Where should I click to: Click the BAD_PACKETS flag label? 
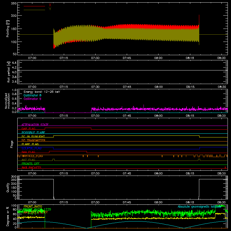[31, 167]
